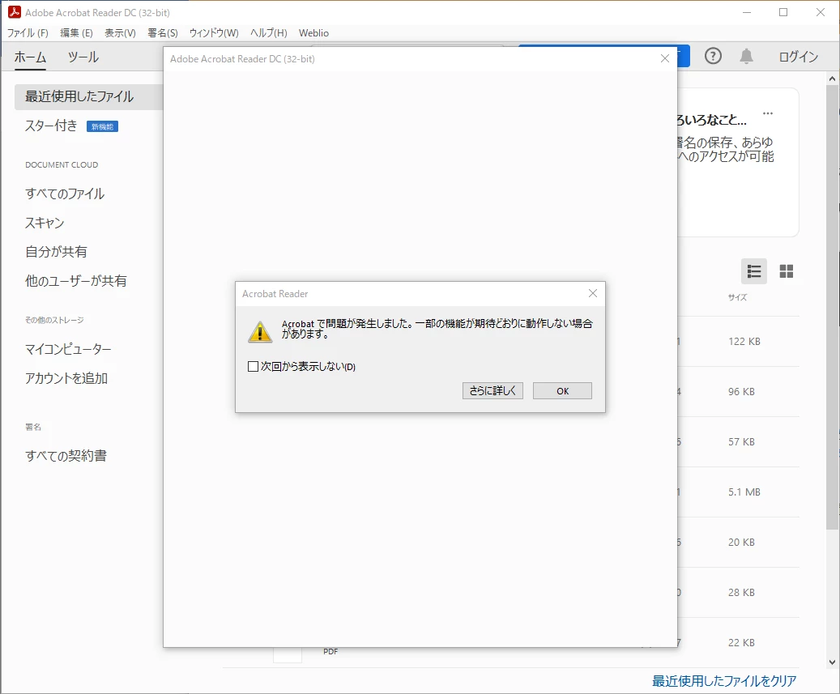Close the Acrobat Reader warning dialog
Screen dimensions: 840x694
[592, 293]
